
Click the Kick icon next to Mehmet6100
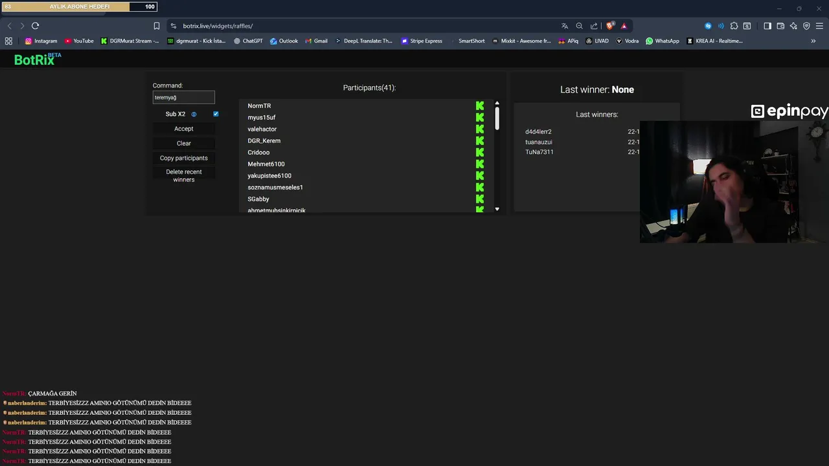[x=480, y=164]
